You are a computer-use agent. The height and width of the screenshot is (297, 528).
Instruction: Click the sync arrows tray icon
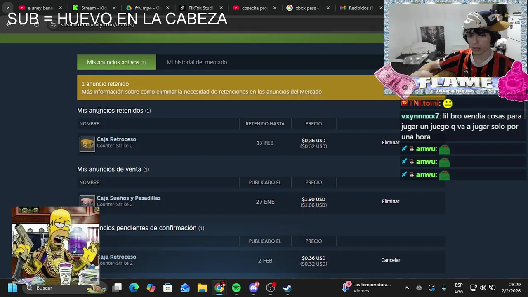tap(431, 288)
